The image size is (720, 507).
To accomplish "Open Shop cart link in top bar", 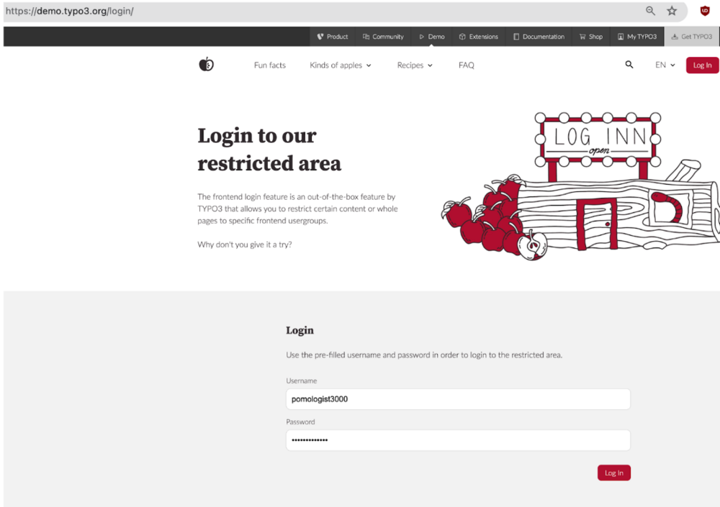I will click(591, 37).
